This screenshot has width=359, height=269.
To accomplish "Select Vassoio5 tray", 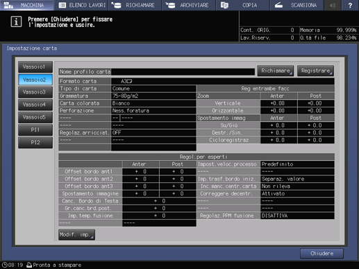I will click(x=35, y=117).
